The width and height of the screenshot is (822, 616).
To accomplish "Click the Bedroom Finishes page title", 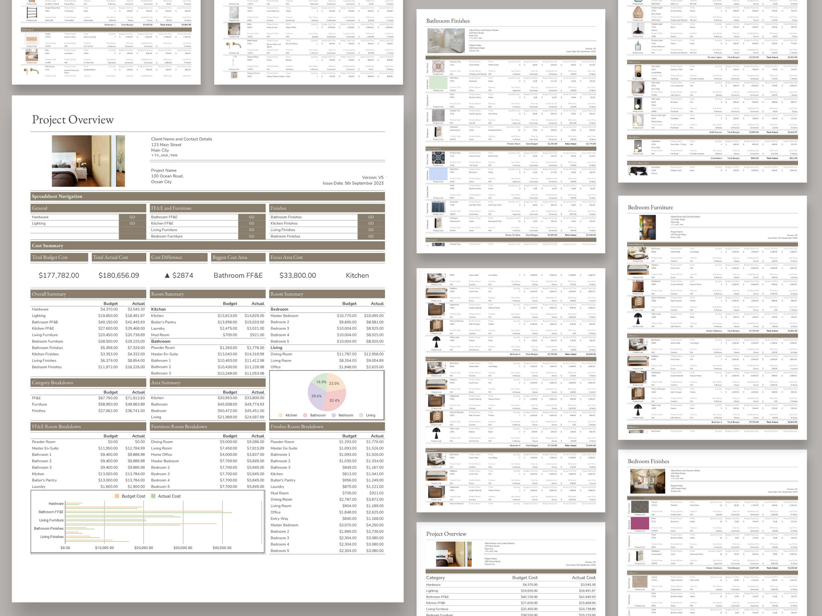I will coord(648,461).
